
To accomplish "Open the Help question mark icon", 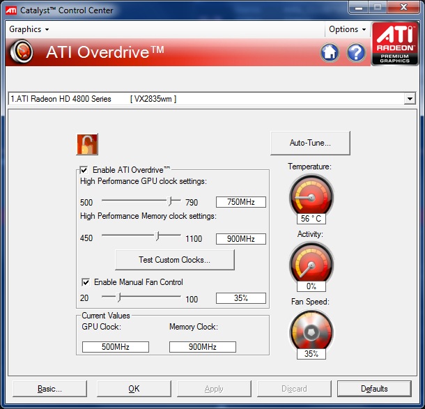I will pos(356,52).
